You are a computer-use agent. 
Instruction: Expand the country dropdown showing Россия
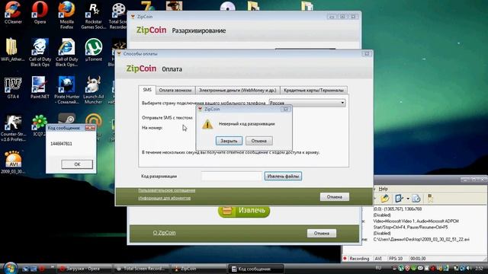tap(307, 103)
